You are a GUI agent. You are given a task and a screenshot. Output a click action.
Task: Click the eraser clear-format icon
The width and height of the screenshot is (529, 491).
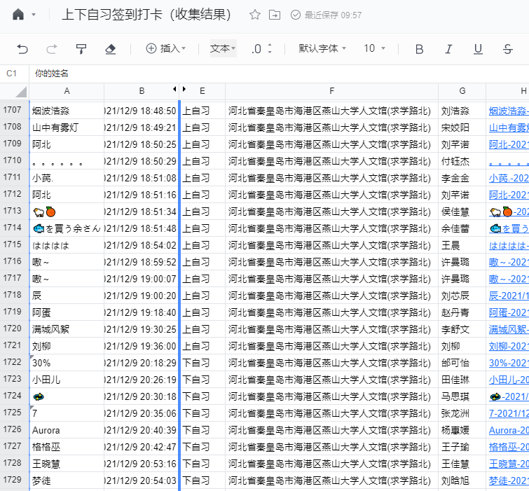109,48
